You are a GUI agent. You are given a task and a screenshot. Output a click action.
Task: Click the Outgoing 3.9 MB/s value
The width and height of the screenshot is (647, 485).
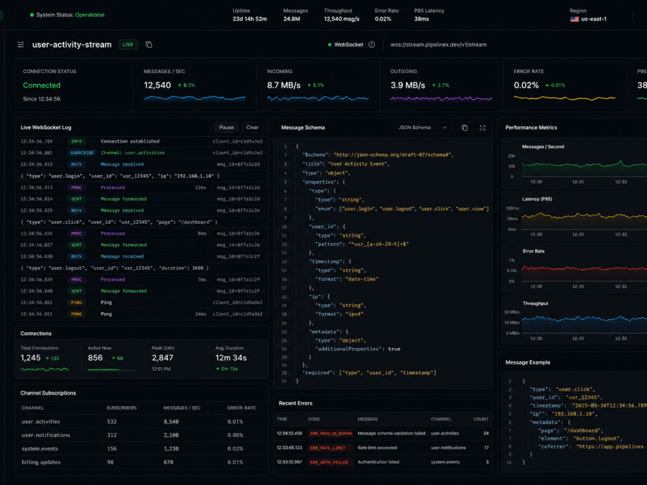click(x=408, y=85)
